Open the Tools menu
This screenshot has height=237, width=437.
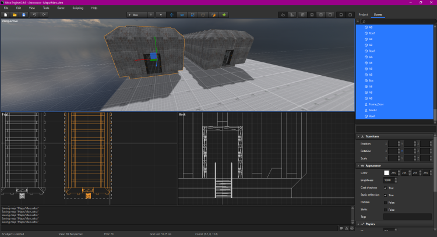click(46, 8)
